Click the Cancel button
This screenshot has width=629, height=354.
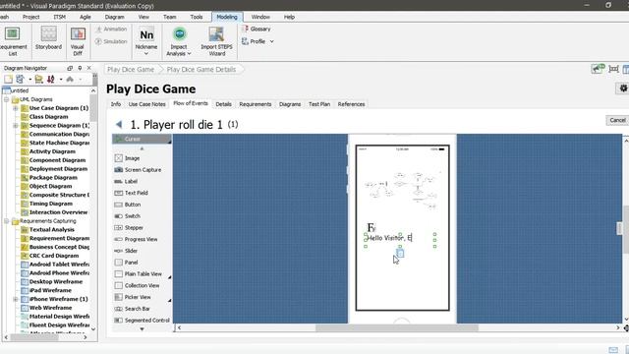pyautogui.click(x=617, y=120)
